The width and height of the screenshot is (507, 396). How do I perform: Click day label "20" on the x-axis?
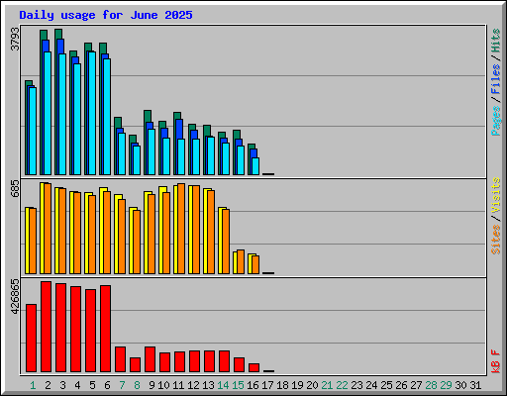(x=312, y=385)
